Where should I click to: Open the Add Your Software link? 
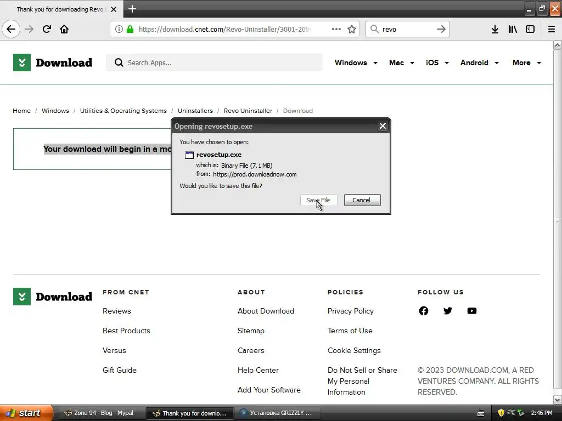[269, 390]
